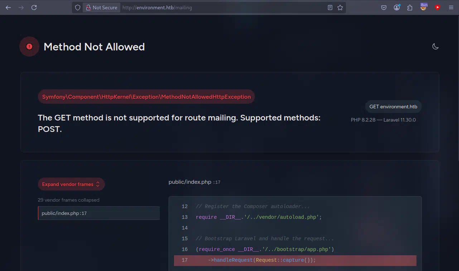459x271 pixels.
Task: Click the red error alert icon
Action: [29, 46]
